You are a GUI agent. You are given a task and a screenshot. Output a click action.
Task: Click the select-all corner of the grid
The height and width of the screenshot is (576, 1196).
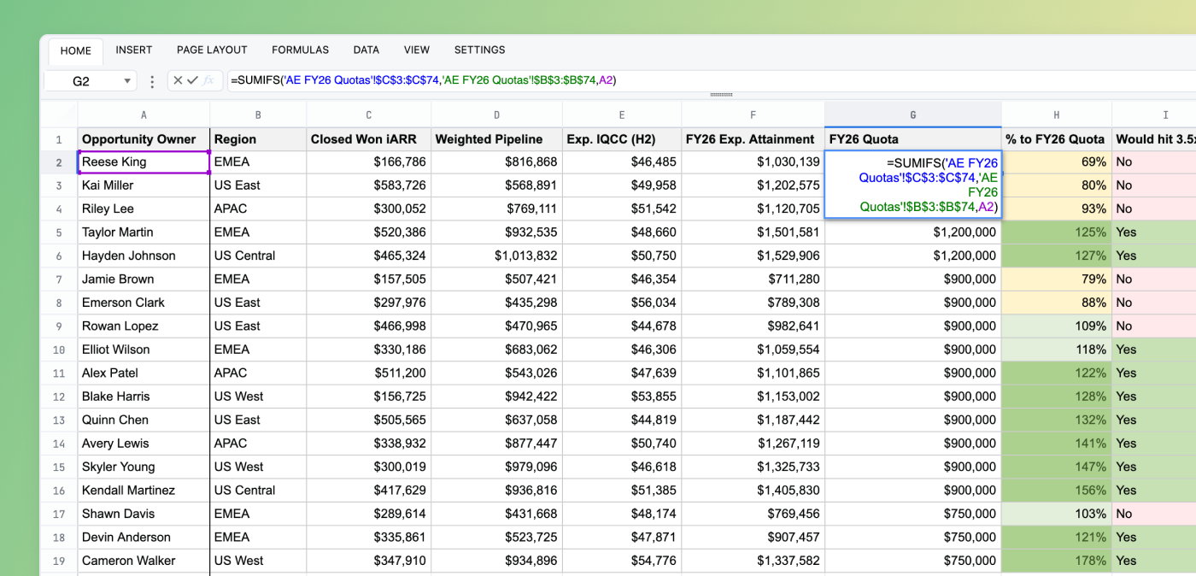[58, 115]
